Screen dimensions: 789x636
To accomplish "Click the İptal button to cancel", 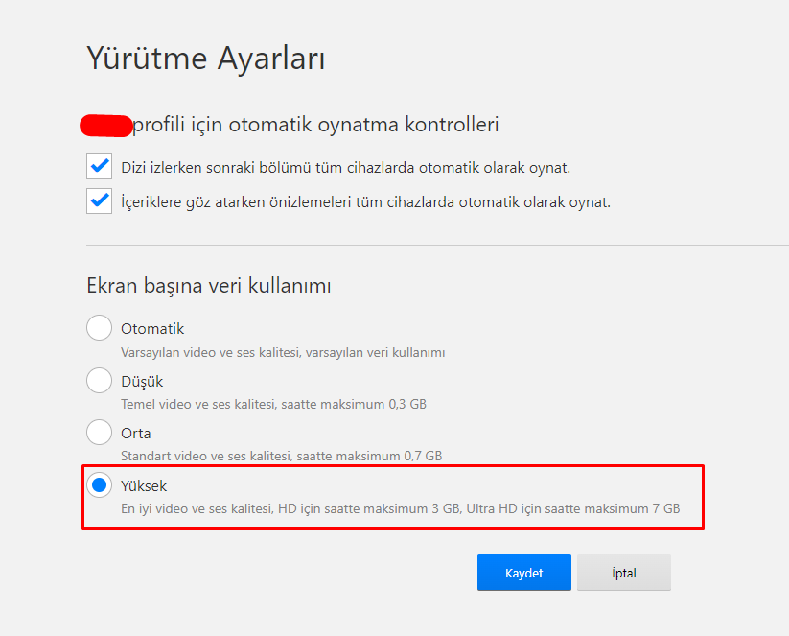I will coord(624,573).
